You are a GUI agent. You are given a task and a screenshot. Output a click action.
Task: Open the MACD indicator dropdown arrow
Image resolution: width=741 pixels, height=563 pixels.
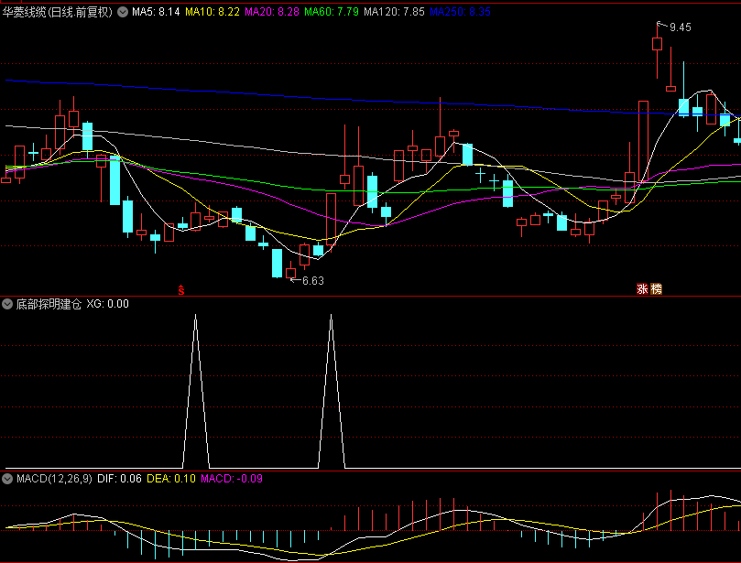7,479
